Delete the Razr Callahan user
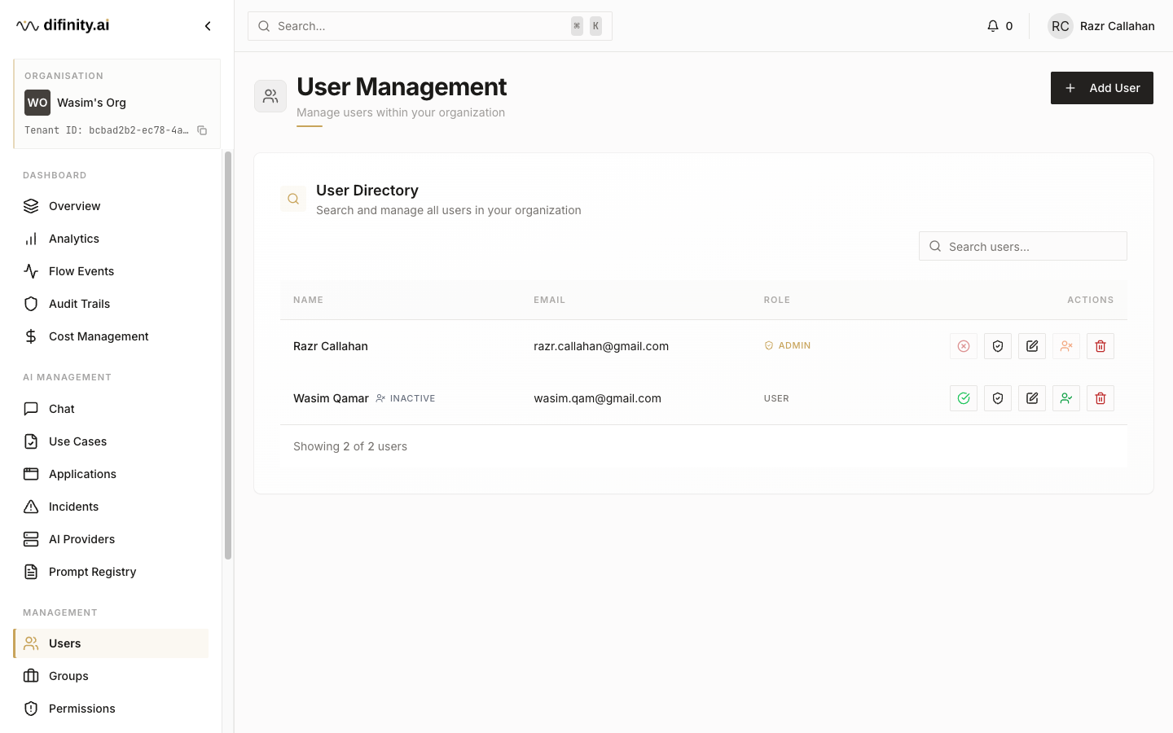This screenshot has width=1173, height=733. click(x=1101, y=346)
